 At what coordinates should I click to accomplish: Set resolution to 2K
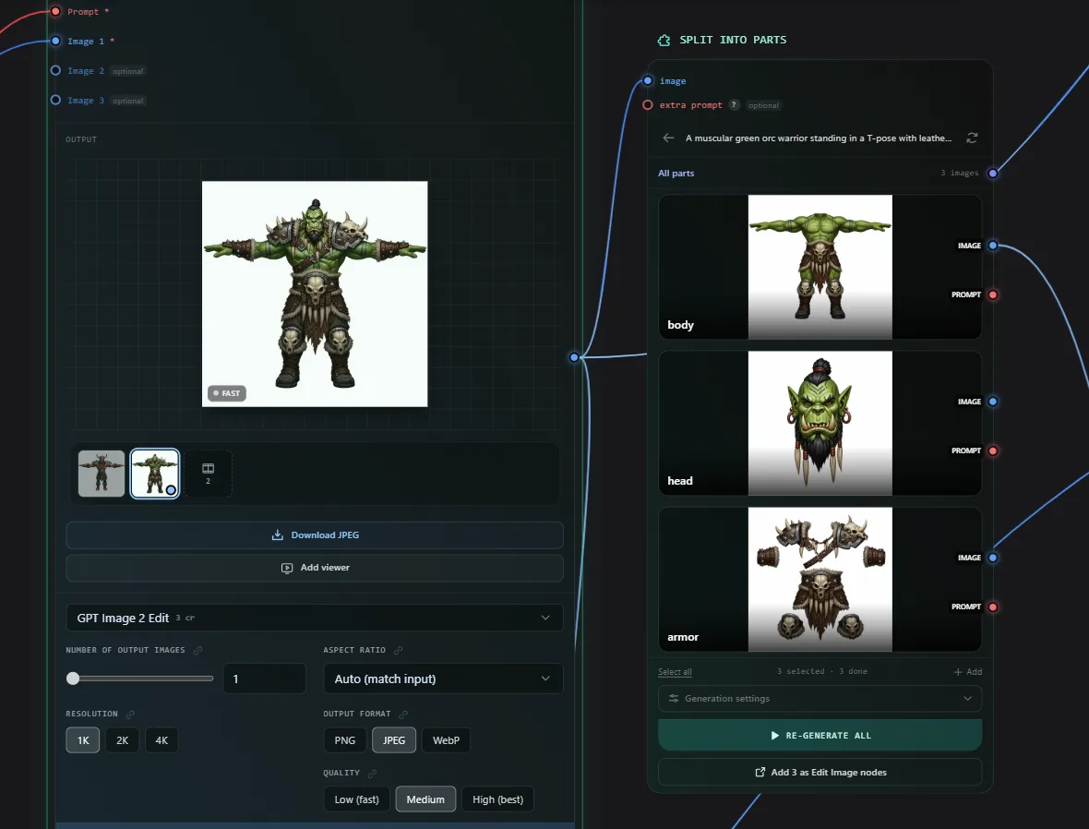(x=122, y=740)
